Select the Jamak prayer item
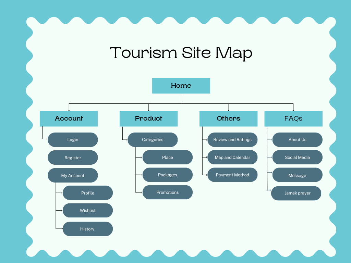The image size is (351, 263). [296, 193]
